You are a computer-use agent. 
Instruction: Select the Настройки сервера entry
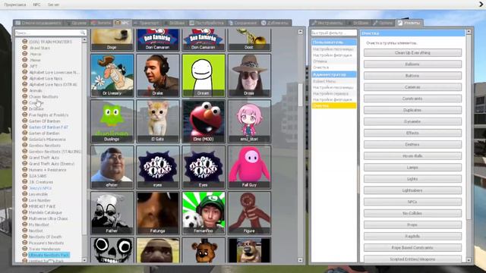coord(334,93)
